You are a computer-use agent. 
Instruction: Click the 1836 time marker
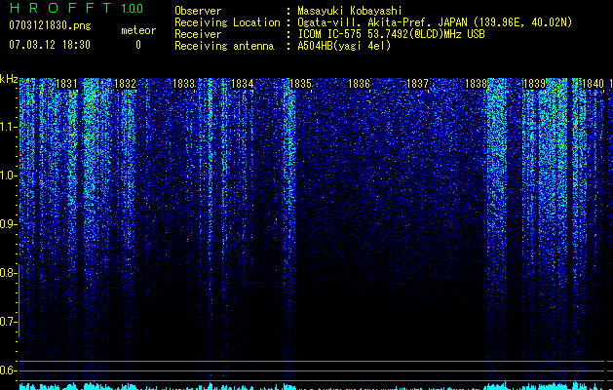click(x=359, y=84)
